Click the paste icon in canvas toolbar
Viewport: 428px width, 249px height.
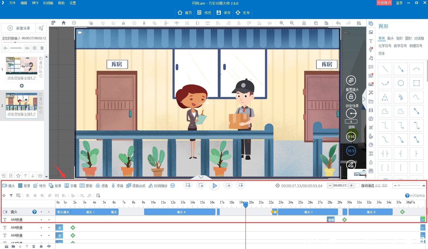pos(326,23)
